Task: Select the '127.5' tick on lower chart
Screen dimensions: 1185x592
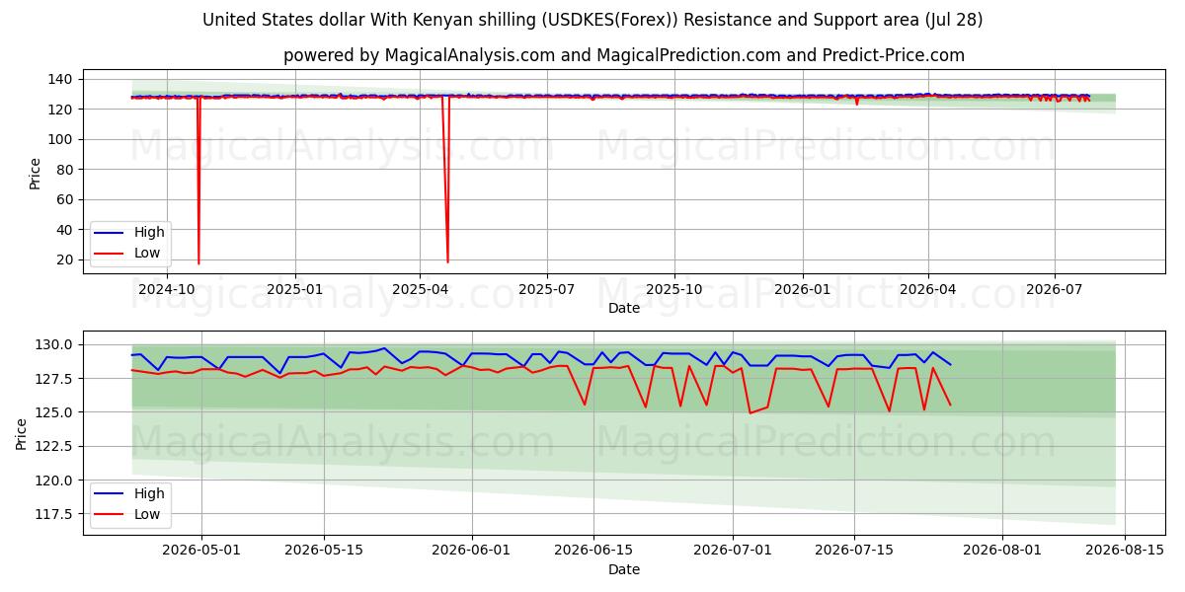Action: (x=53, y=378)
